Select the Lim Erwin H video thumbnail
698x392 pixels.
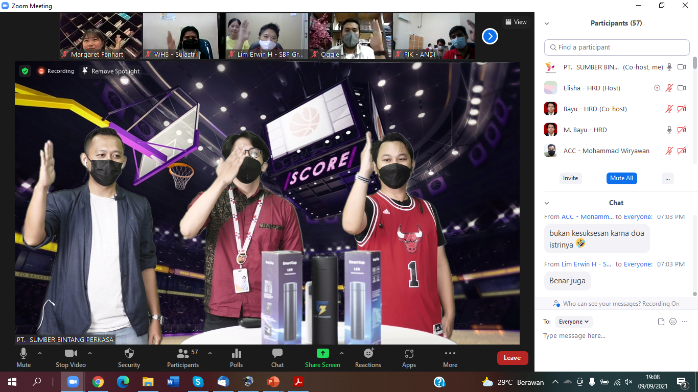(x=267, y=36)
